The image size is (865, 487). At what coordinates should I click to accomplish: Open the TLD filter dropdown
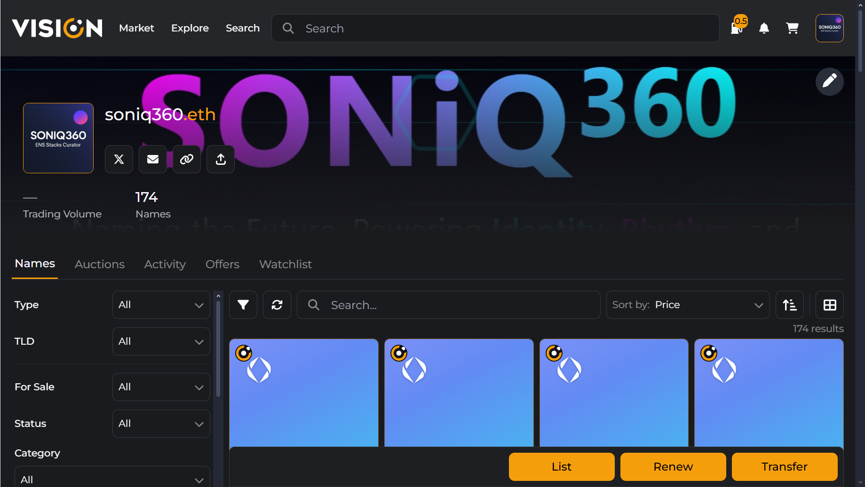161,341
